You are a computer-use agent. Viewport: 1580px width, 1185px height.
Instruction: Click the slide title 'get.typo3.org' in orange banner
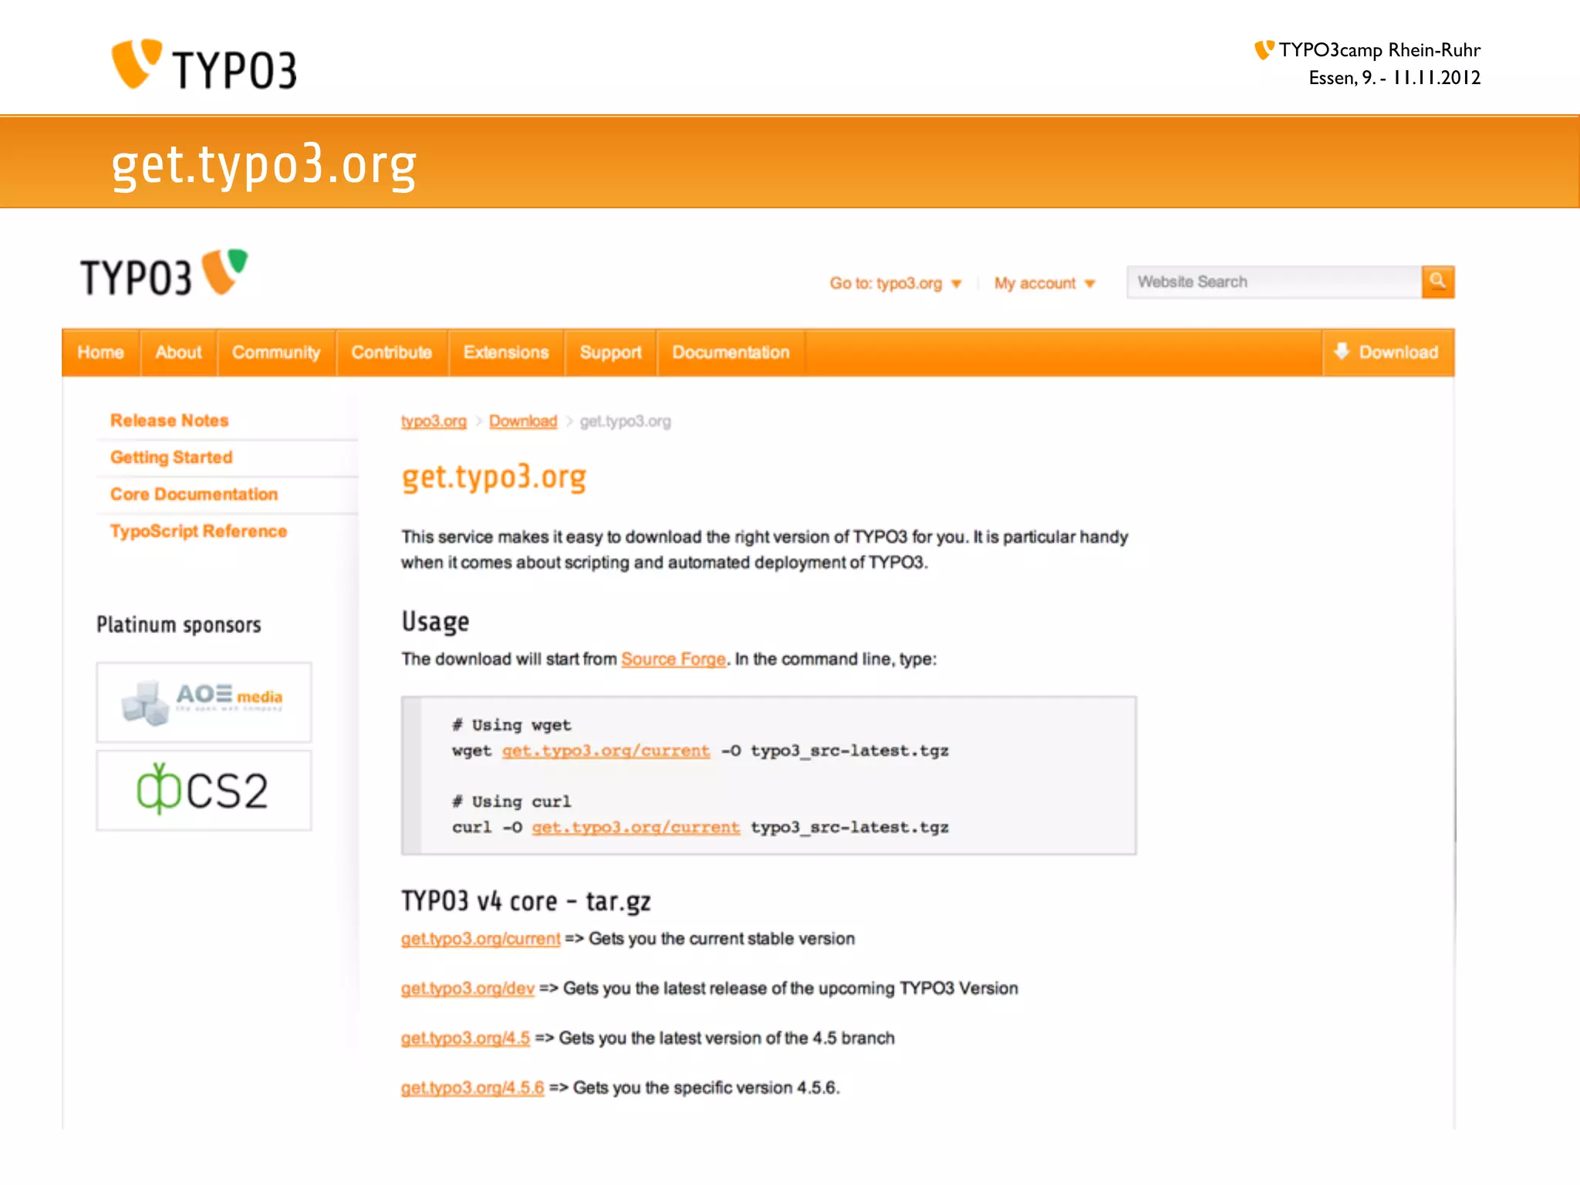[x=264, y=164]
